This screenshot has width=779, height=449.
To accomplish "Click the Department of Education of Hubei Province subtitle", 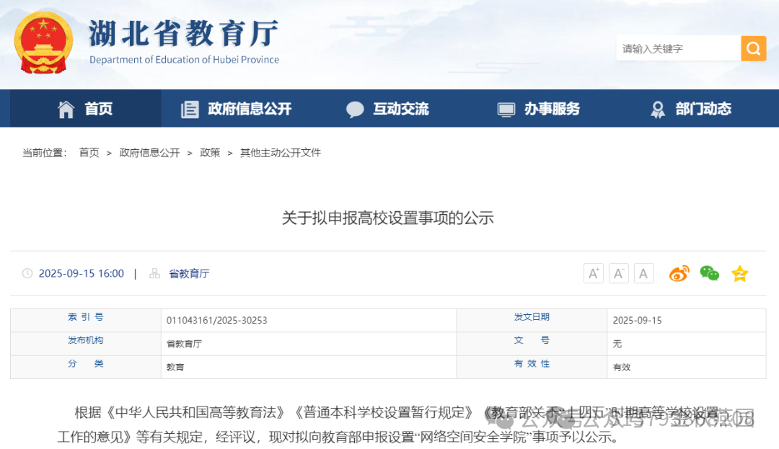I will click(x=185, y=60).
